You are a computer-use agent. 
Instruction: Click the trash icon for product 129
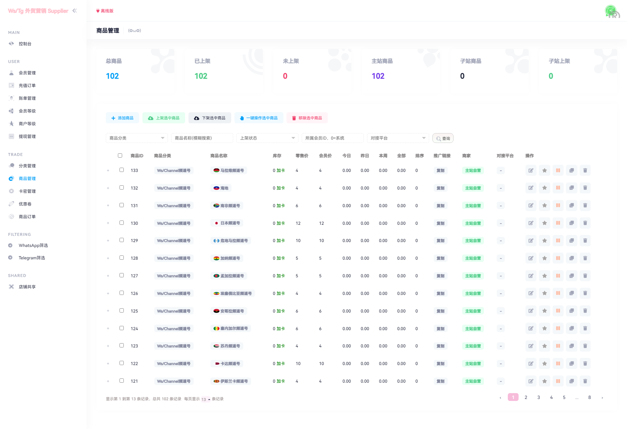pyautogui.click(x=585, y=240)
